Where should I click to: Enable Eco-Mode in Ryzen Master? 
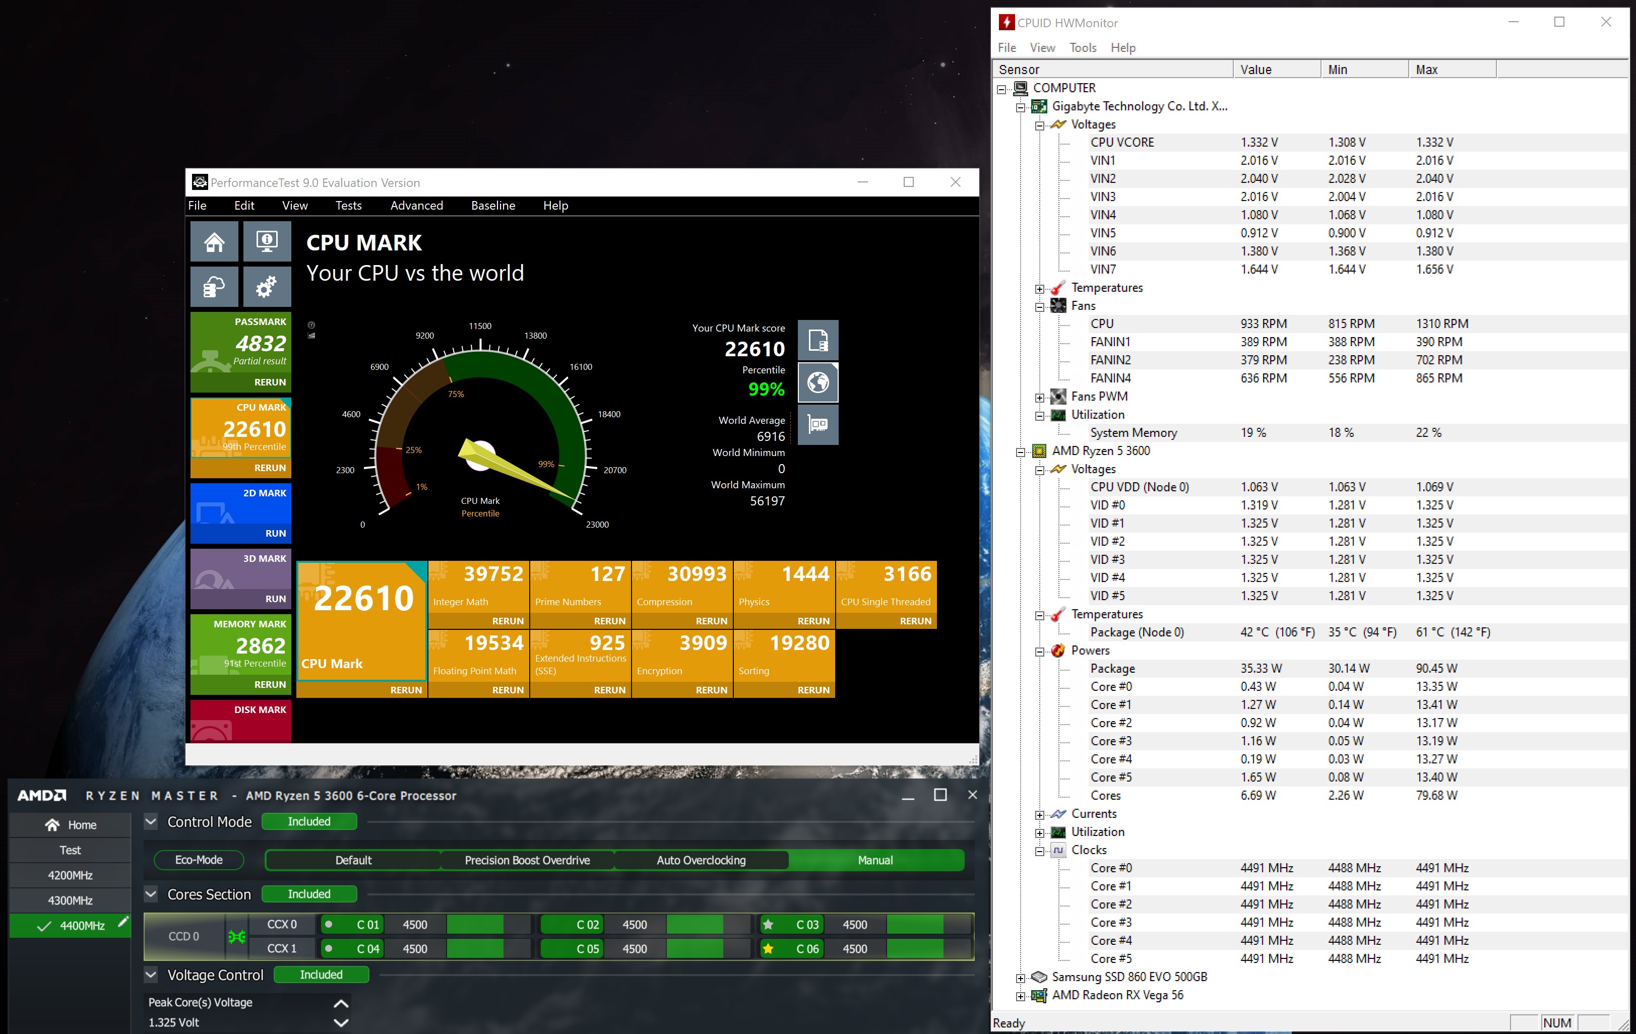[199, 860]
